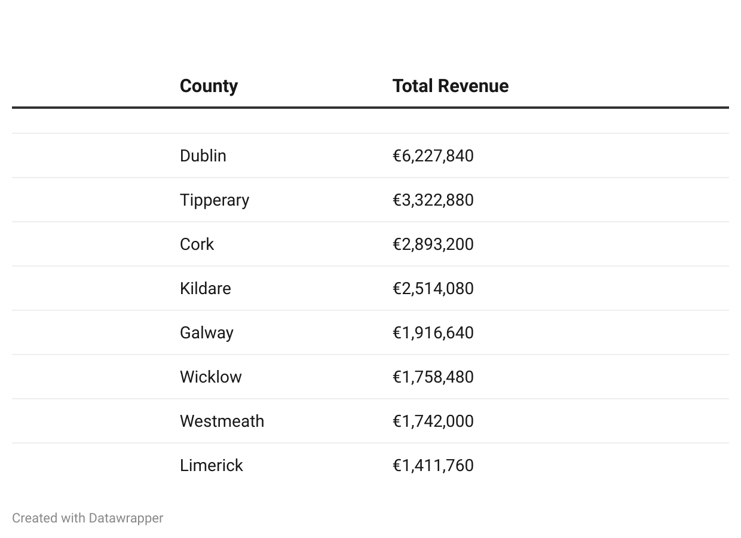
Task: Select the Dublin county cell
Action: (x=203, y=156)
